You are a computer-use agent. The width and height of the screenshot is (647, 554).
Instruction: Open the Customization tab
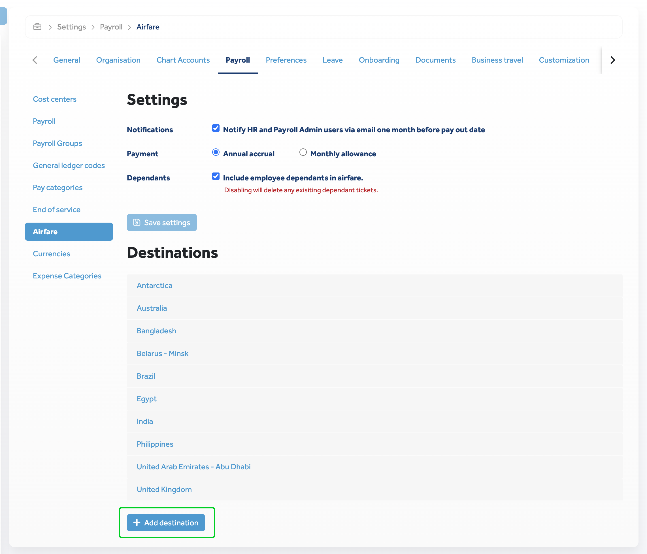pos(564,60)
